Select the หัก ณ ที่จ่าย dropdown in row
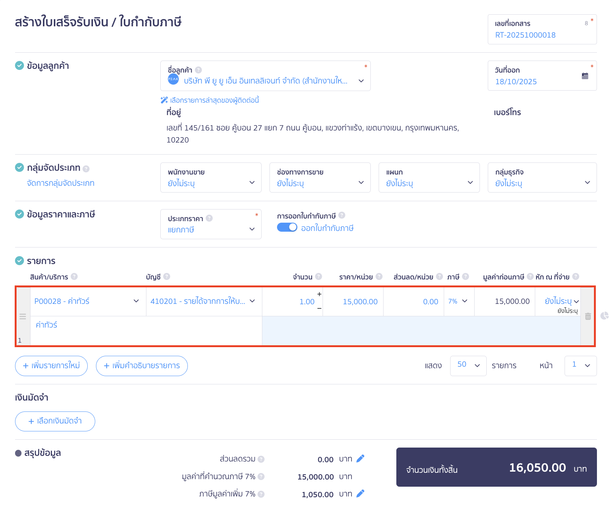Image resolution: width=612 pixels, height=510 pixels. [561, 301]
